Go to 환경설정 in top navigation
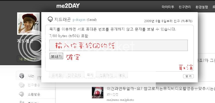The width and height of the screenshot is (215, 103). point(201,7)
